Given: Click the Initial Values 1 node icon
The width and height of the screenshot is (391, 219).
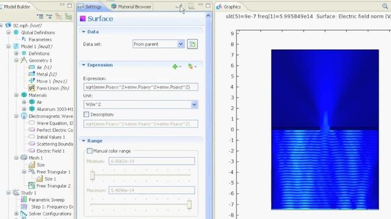Looking at the screenshot, I should point(32,136).
